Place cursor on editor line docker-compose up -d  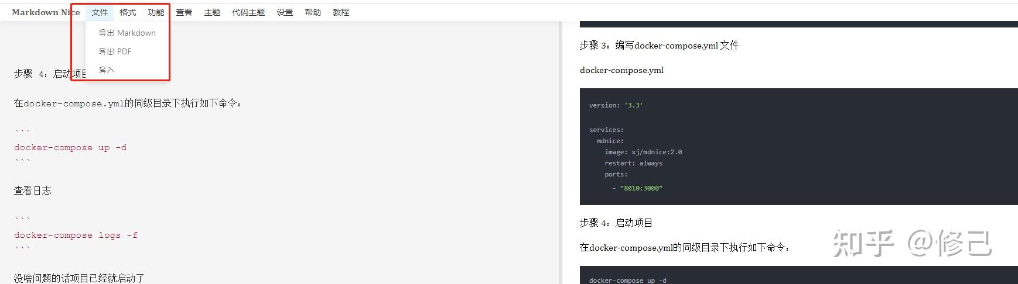[70, 147]
